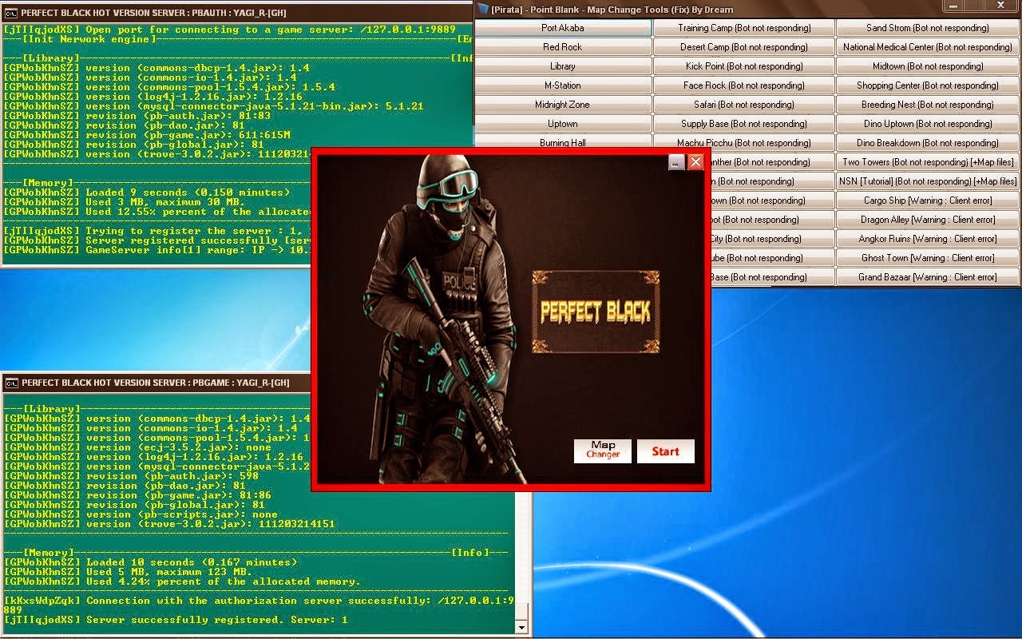Open the Map Changer from the launcher

pos(602,450)
